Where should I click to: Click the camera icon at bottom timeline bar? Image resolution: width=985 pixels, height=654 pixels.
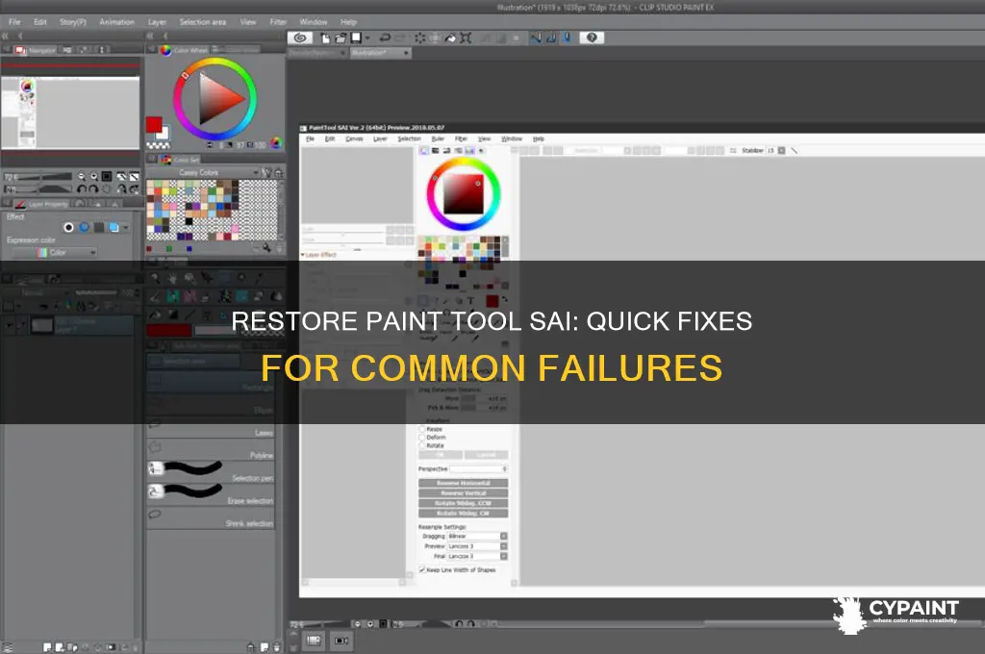pyautogui.click(x=341, y=641)
